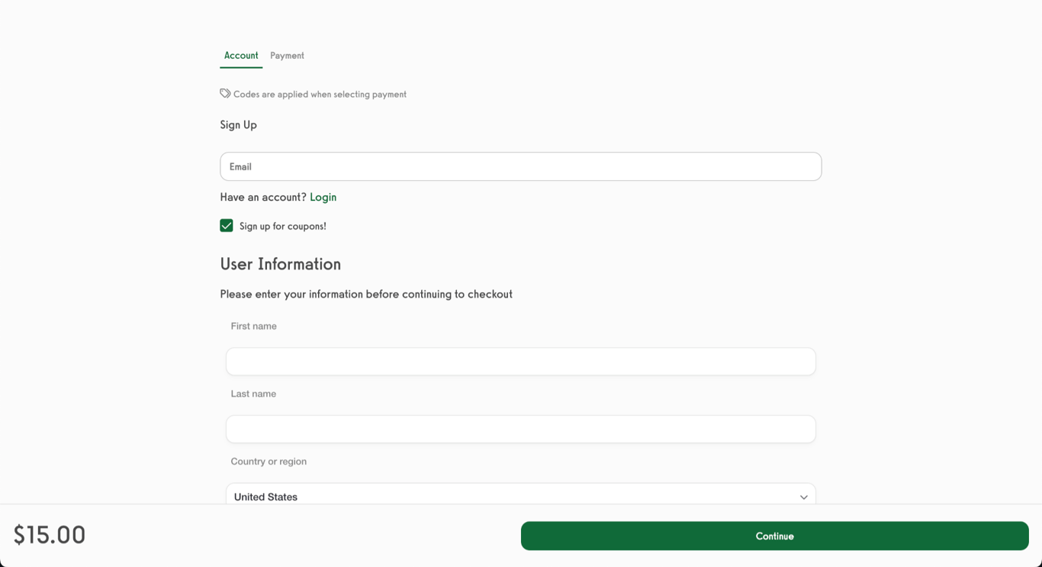Click the "Have an account?" text
This screenshot has width=1042, height=567.
tap(263, 197)
